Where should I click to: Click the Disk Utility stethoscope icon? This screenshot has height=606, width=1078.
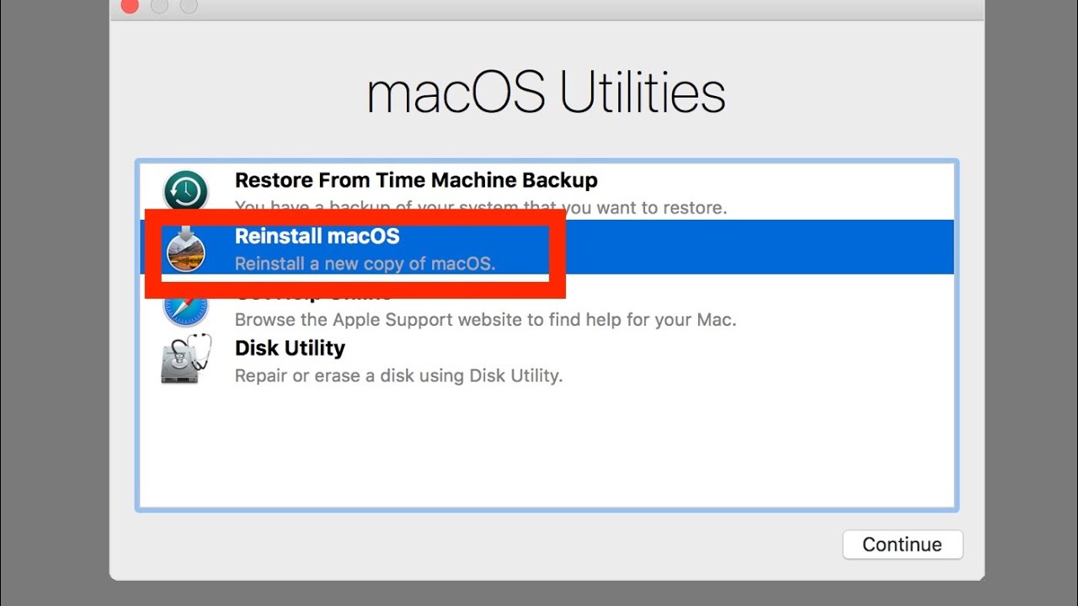(185, 359)
